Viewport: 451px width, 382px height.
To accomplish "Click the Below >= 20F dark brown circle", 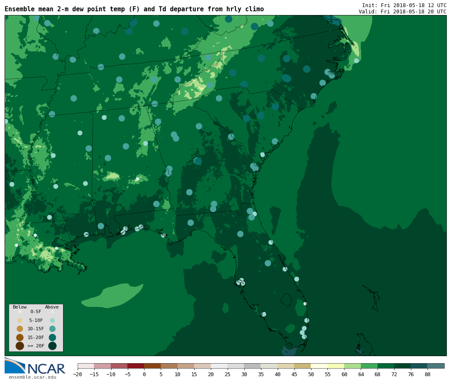I will (20, 346).
